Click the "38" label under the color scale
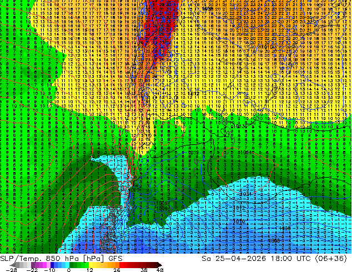Image resolution: width=352 pixels, height=272 pixels. [144, 270]
